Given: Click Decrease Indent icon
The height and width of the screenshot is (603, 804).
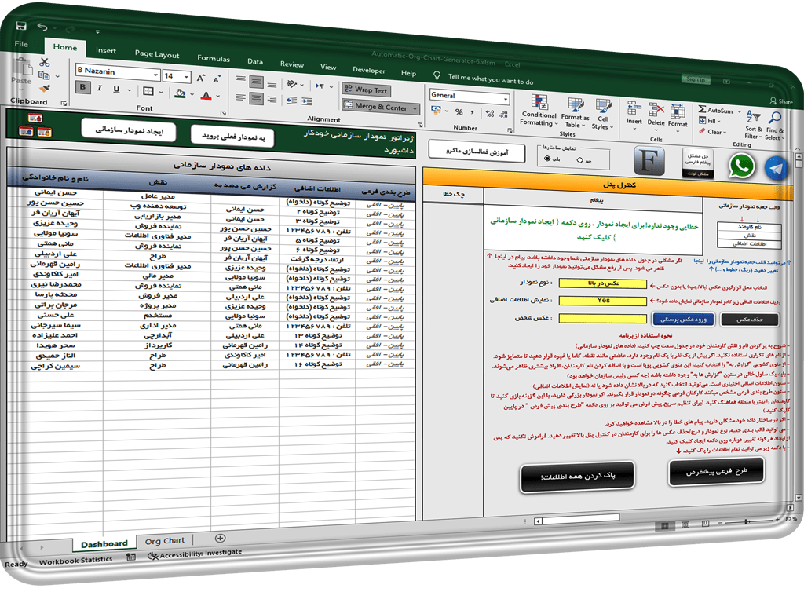Looking at the screenshot, I should coord(292,100).
